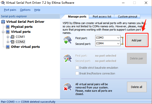Click the Other virtual ports icon

(x=8, y=47)
